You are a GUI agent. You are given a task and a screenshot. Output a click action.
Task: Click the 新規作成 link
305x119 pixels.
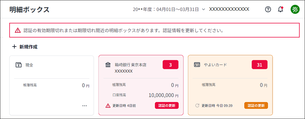(28, 47)
